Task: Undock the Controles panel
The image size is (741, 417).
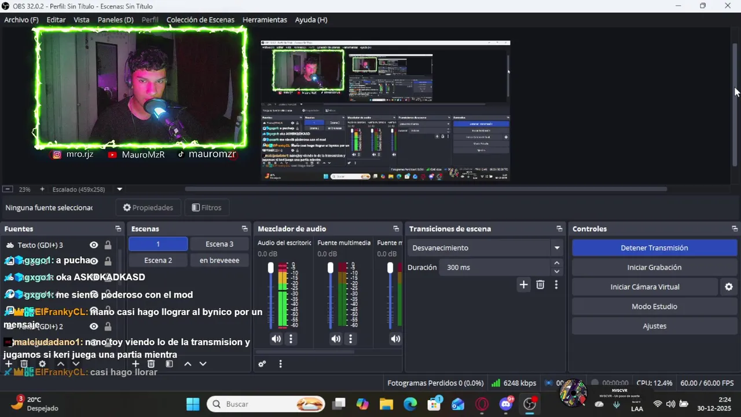Action: (735, 229)
